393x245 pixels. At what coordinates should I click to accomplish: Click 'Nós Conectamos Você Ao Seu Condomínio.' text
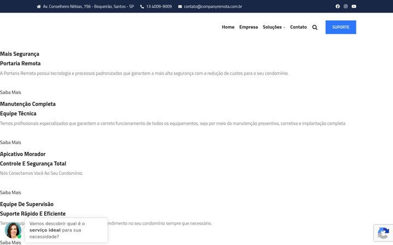pos(41,173)
